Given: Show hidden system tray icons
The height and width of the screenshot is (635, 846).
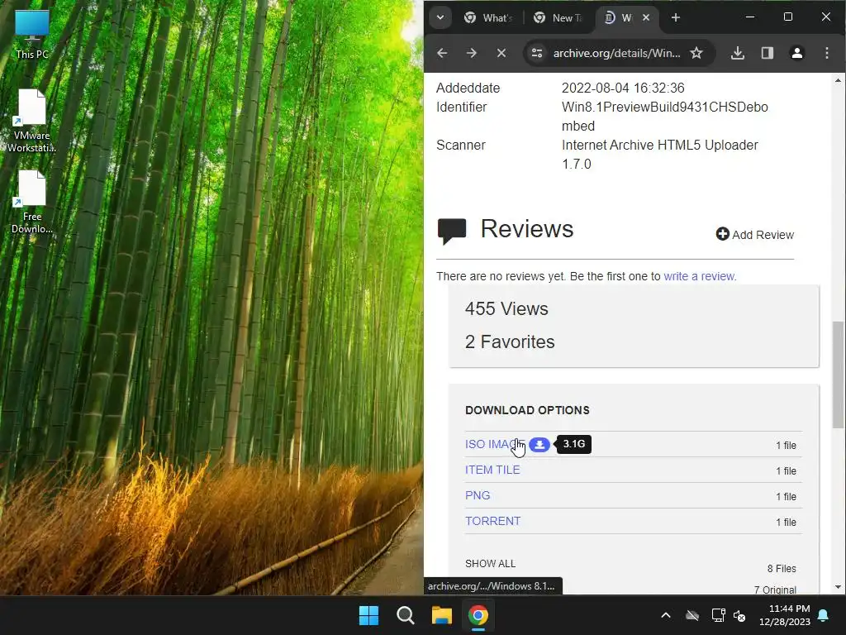Looking at the screenshot, I should pos(666,615).
